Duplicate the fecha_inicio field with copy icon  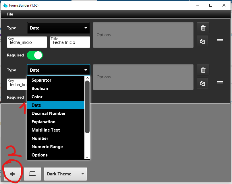pos(202,41)
